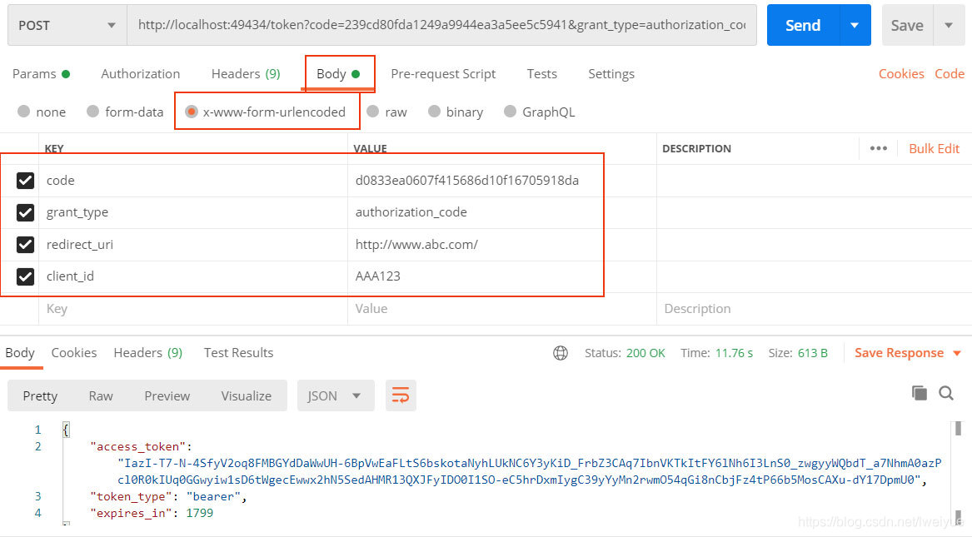Viewport: 972px width, 537px height.
Task: Select the none body type radio
Action: (x=23, y=112)
